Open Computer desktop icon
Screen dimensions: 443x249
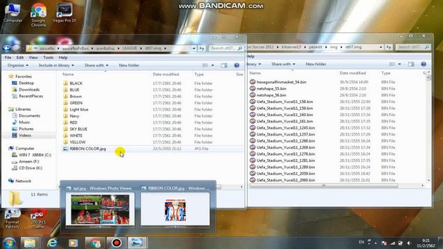tap(12, 12)
